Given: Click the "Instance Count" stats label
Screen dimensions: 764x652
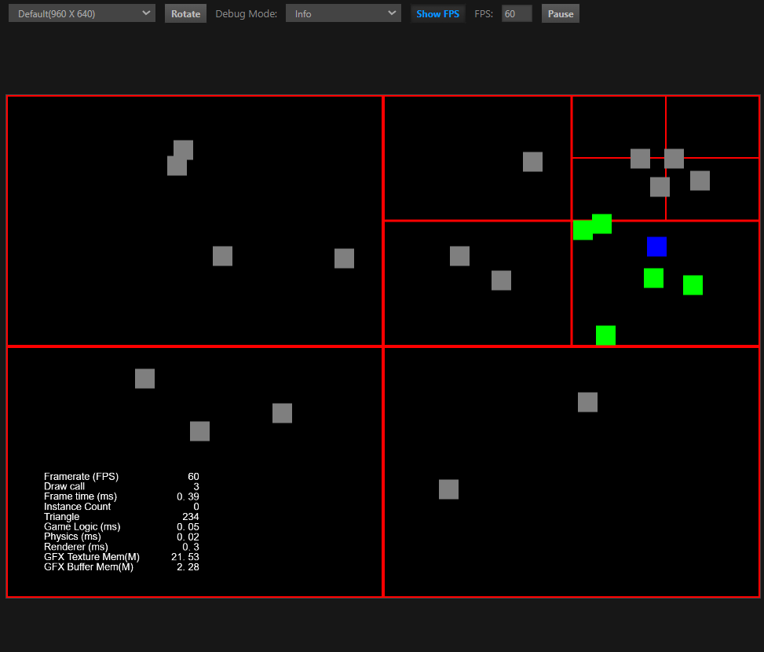Looking at the screenshot, I should (x=77, y=507).
